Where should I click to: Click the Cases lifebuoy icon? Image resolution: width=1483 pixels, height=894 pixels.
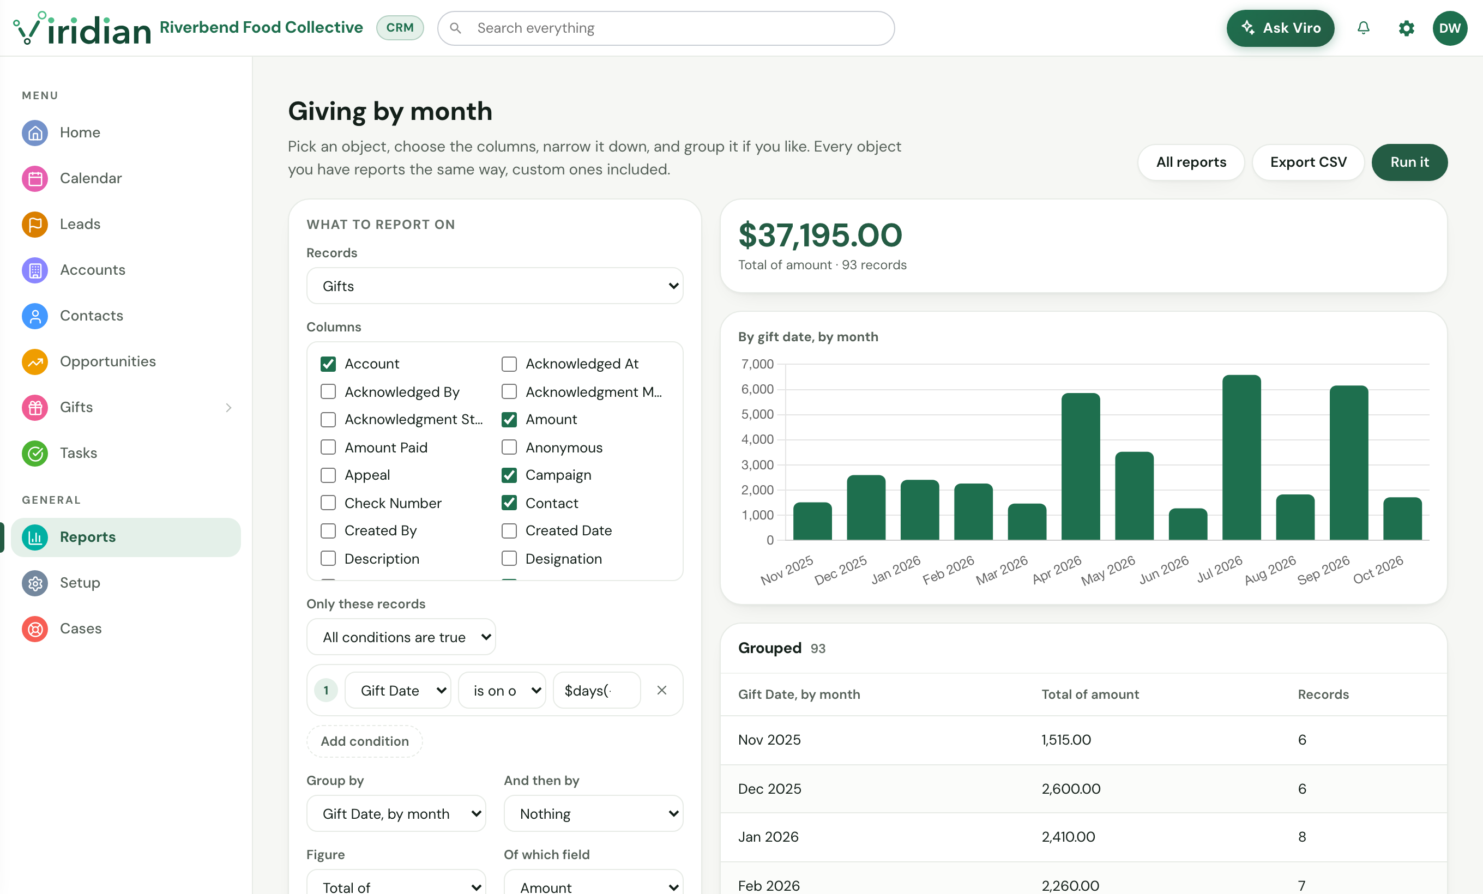pyautogui.click(x=35, y=629)
